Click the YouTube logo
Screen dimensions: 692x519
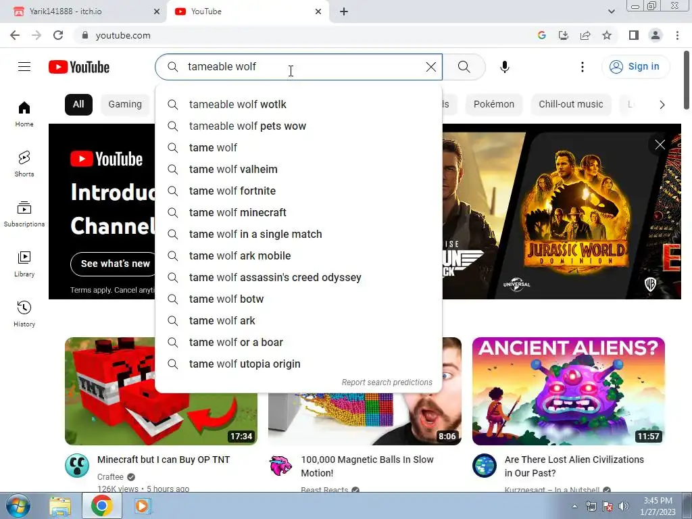[x=79, y=67]
